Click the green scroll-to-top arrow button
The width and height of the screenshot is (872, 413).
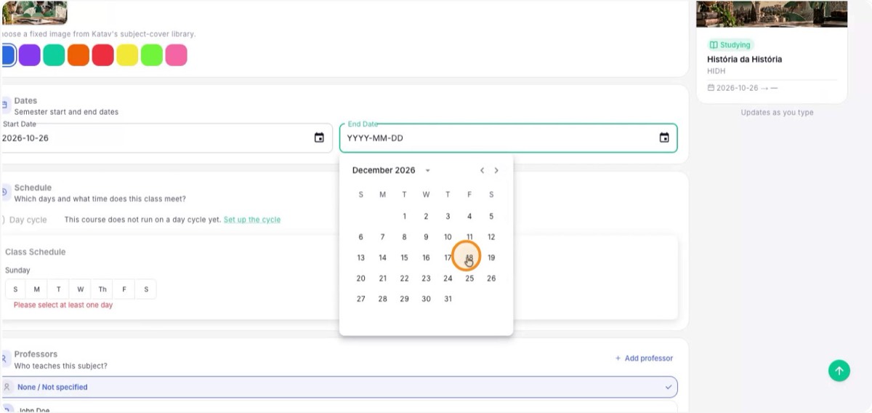tap(839, 371)
